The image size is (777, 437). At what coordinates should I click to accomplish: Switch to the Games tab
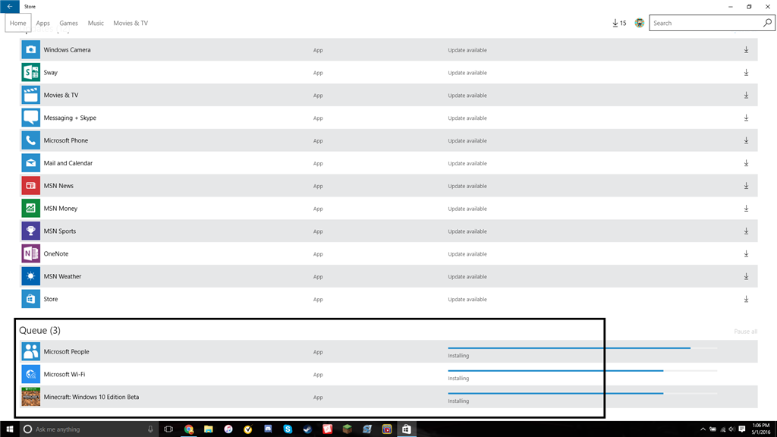[68, 23]
